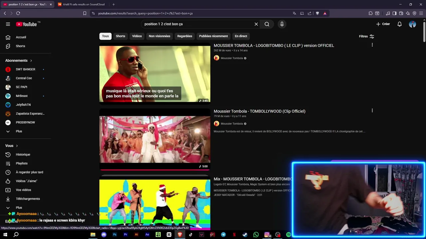Switch to the SoundCloud browser tab
Screen dimensions: 426x239
pyautogui.click(x=81, y=4)
